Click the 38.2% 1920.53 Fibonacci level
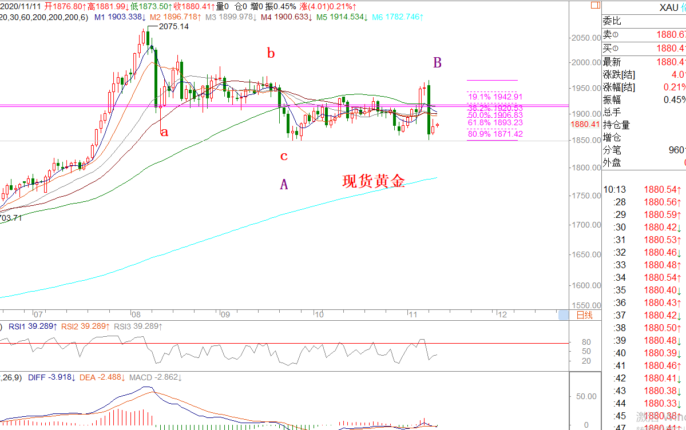Viewport: 686px width, 430px height. 495,107
